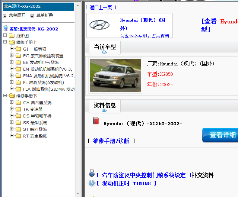The width and height of the screenshot is (238, 197).
Task: Click the 维修手册上 open folder icon
Action: (x=12, y=42)
